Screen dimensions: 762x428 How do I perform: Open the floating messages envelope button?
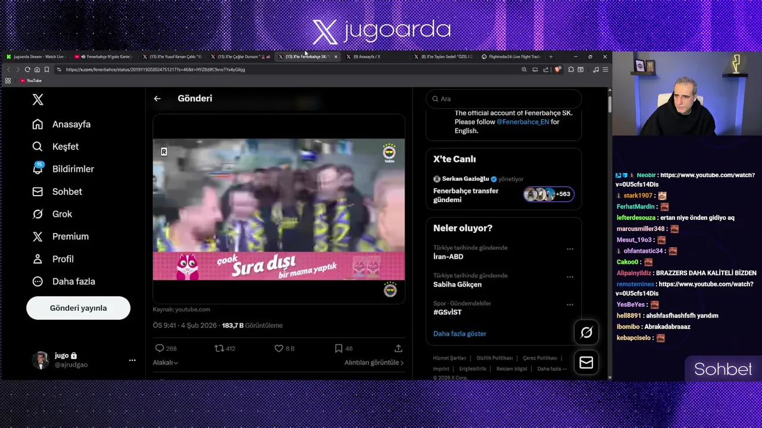(x=586, y=363)
